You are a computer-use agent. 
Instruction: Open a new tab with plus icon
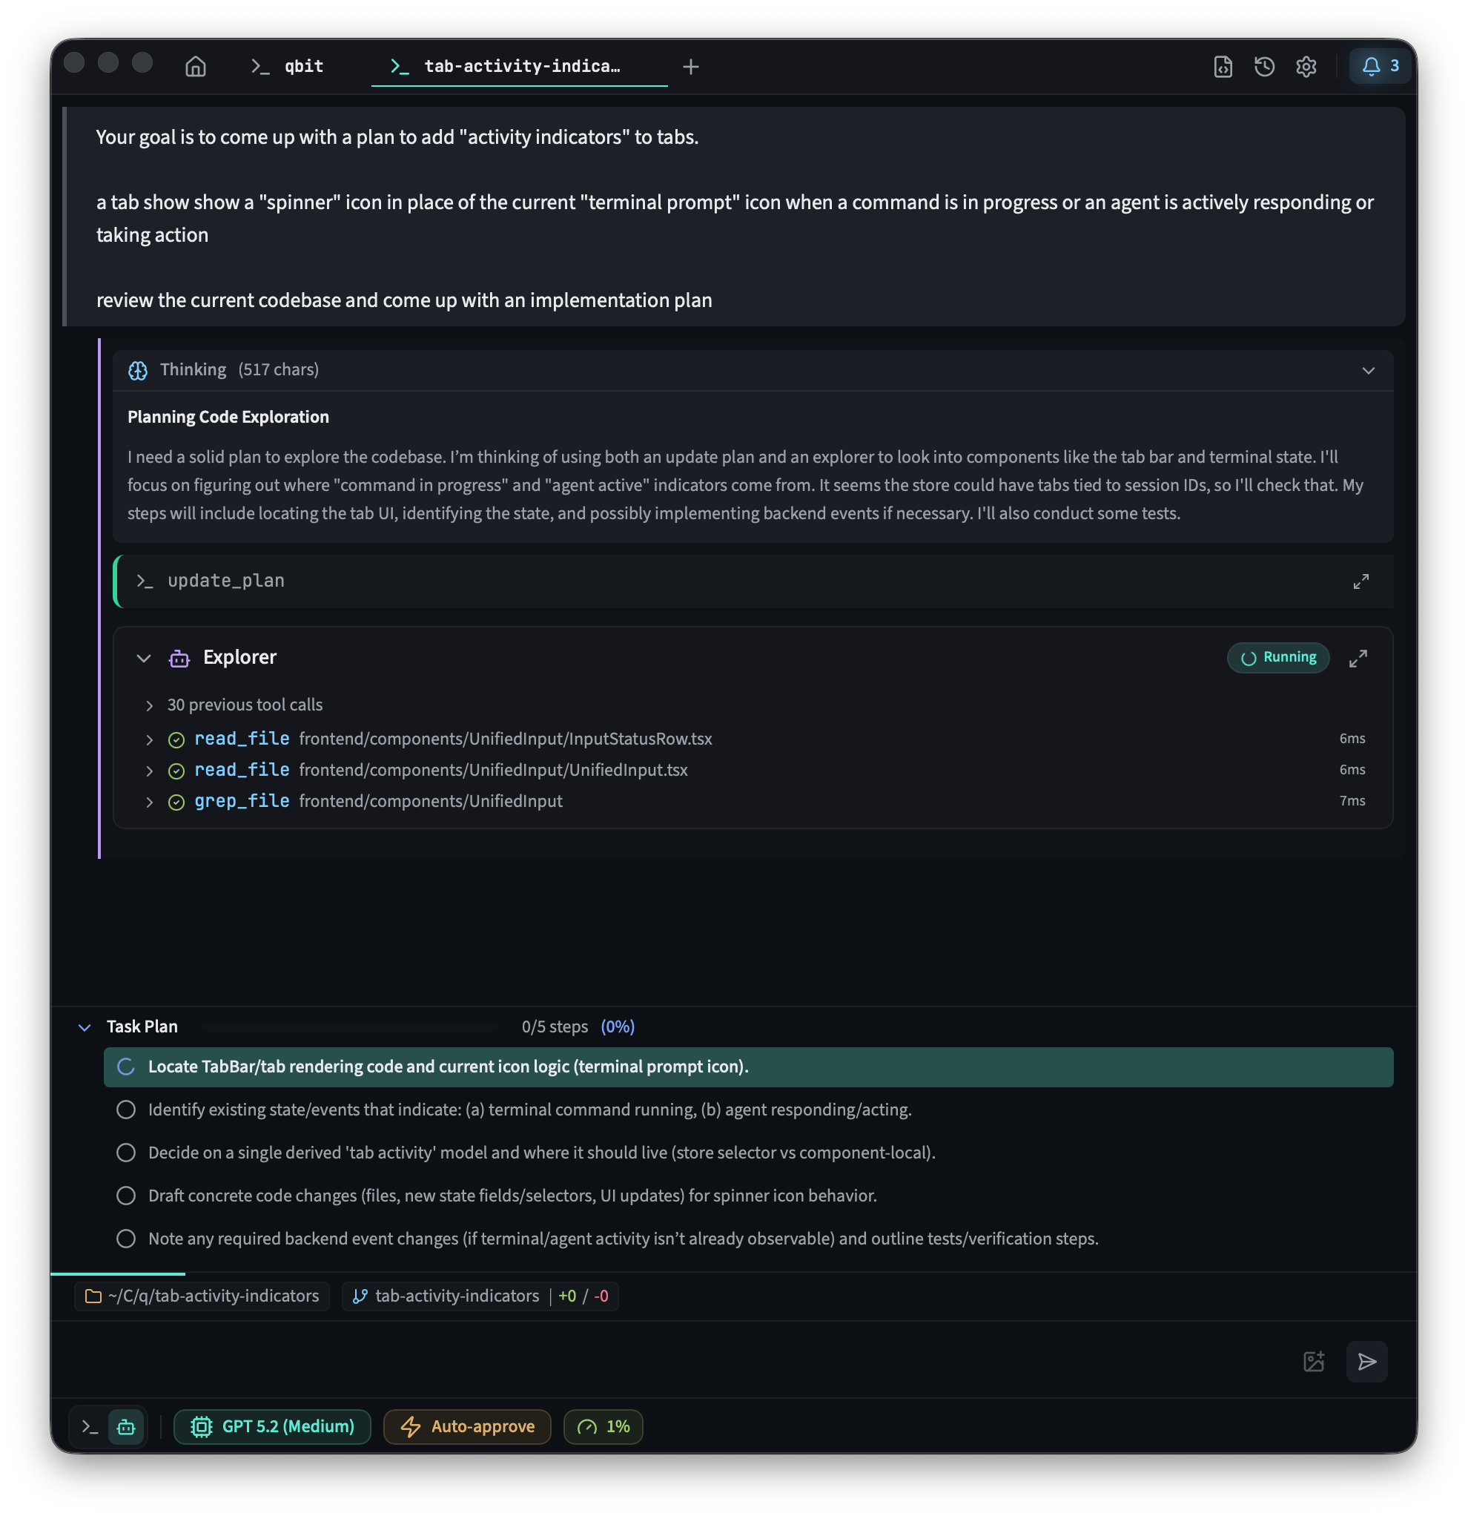click(691, 67)
